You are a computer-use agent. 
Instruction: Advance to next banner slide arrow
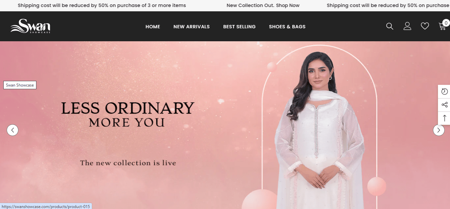(439, 130)
